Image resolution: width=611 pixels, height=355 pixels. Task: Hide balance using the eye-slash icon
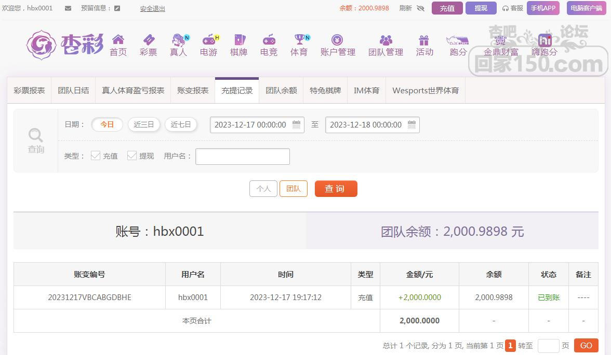coord(420,8)
